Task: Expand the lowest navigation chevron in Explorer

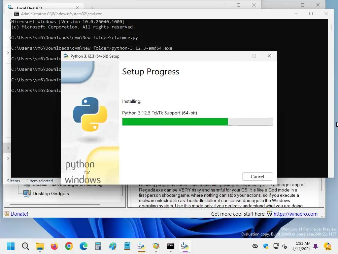Action: click(x=8, y=158)
